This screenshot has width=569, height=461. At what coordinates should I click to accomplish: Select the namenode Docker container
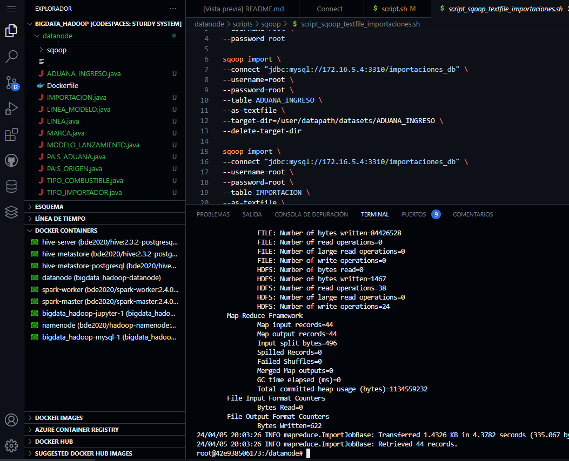click(x=108, y=326)
